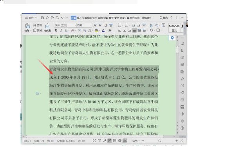Switch to the 插入 Insert tab
The width and height of the screenshot is (235, 156).
[80, 18]
